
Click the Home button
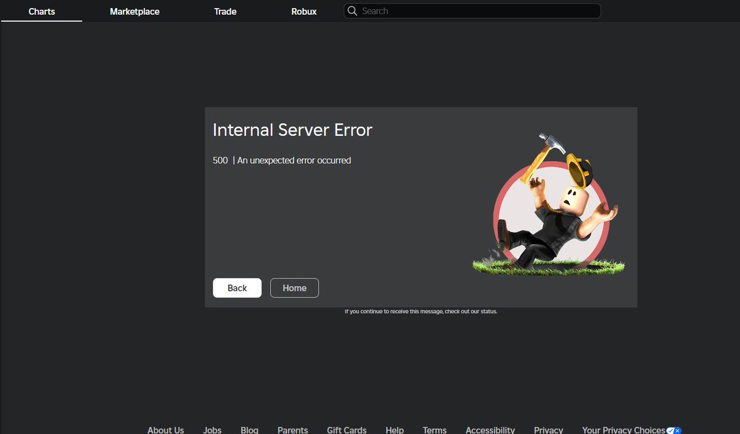coord(294,288)
